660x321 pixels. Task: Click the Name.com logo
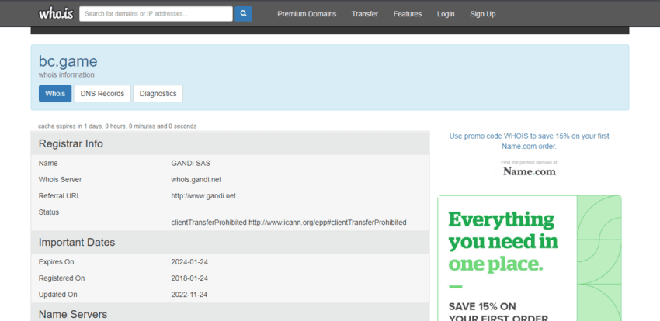coord(529,171)
